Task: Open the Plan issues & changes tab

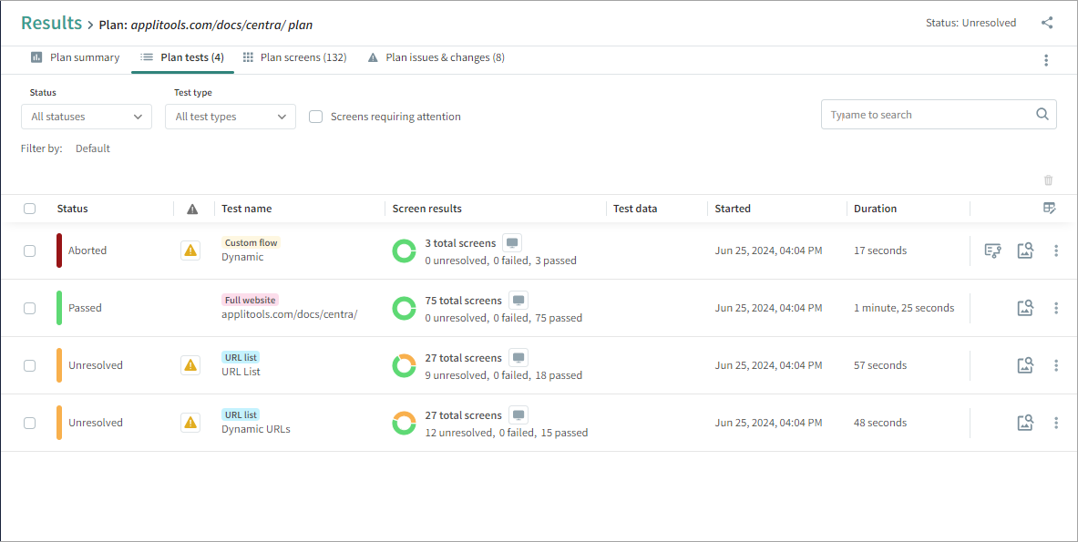Action: [436, 57]
